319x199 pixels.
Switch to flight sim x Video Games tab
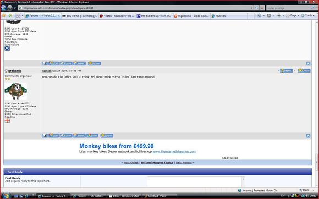pos(191,16)
